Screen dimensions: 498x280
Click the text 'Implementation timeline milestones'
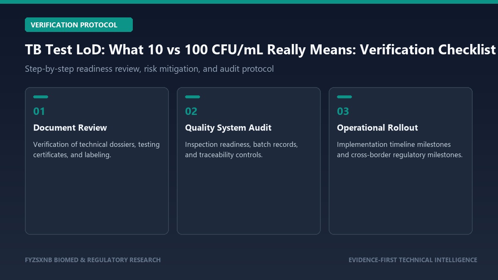pyautogui.click(x=394, y=144)
